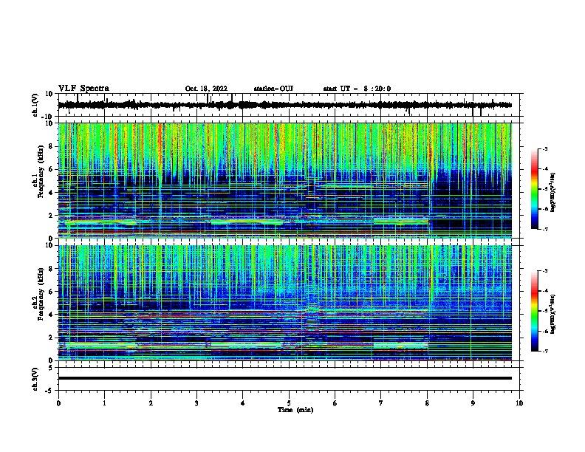The height and width of the screenshot is (452, 585).
Task: Click the "4" kHz tick on ch.1 spectrogram
Action: (x=51, y=193)
